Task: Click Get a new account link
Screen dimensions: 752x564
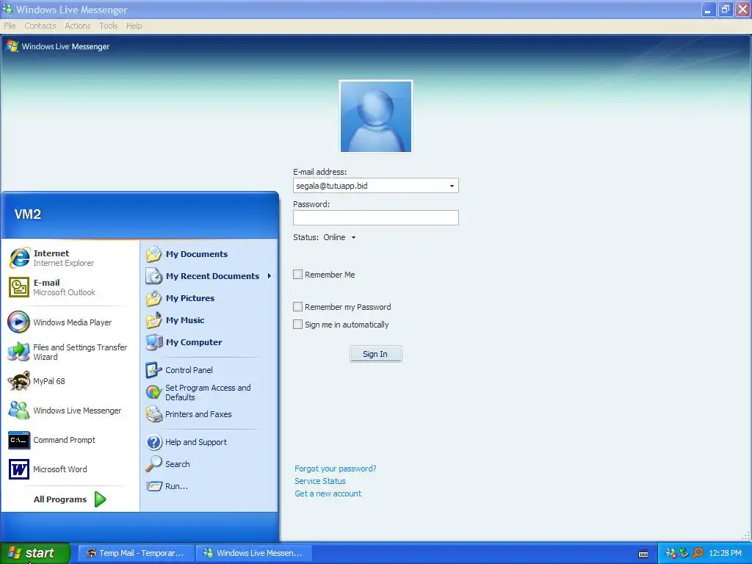Action: click(328, 493)
